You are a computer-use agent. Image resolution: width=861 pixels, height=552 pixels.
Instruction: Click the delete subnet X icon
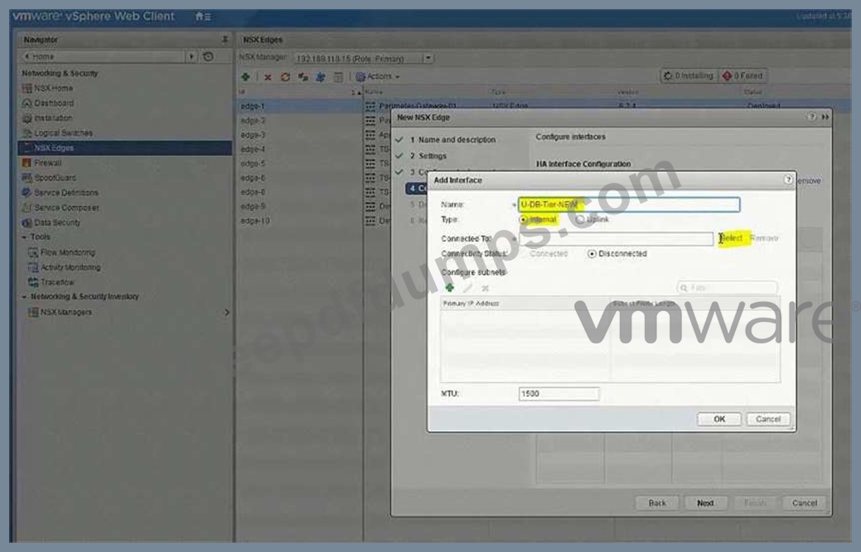[x=485, y=288]
